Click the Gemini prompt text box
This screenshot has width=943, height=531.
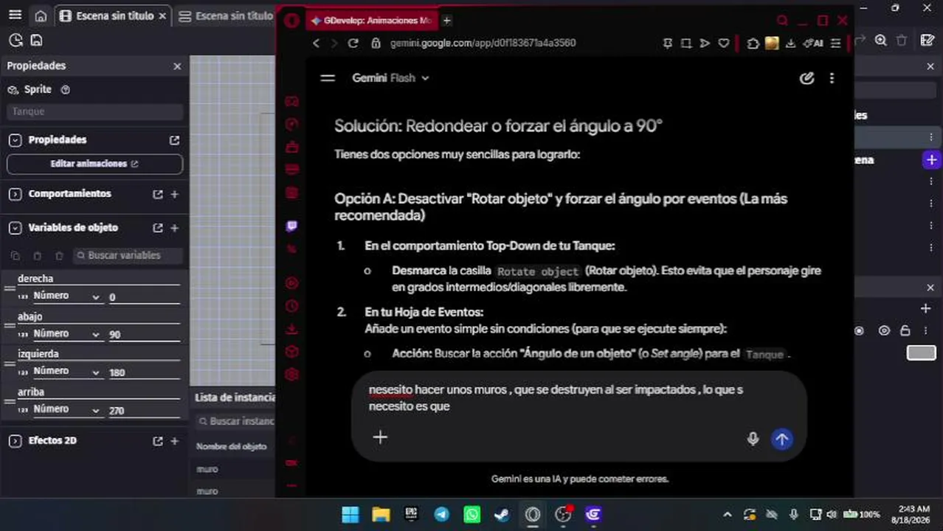point(578,398)
